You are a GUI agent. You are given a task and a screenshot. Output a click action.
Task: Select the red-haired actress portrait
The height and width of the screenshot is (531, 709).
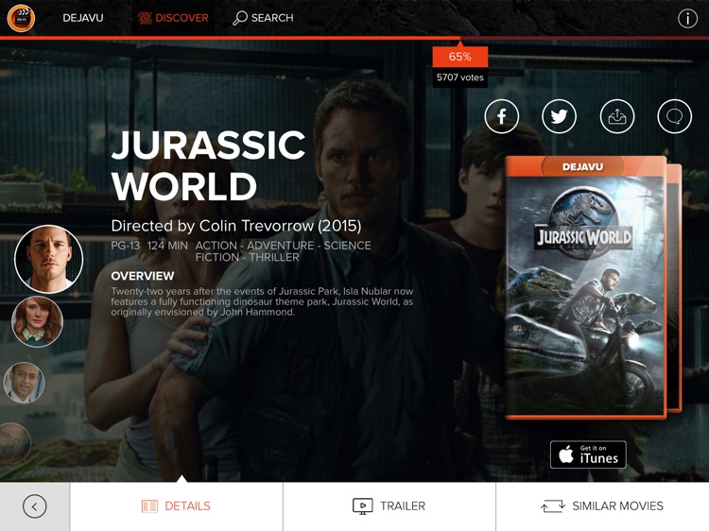click(x=37, y=322)
